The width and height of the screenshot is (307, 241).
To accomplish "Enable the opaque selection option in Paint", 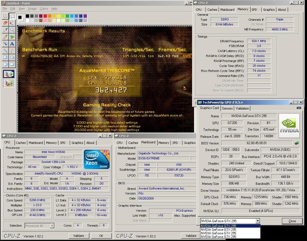I will 9,74.
